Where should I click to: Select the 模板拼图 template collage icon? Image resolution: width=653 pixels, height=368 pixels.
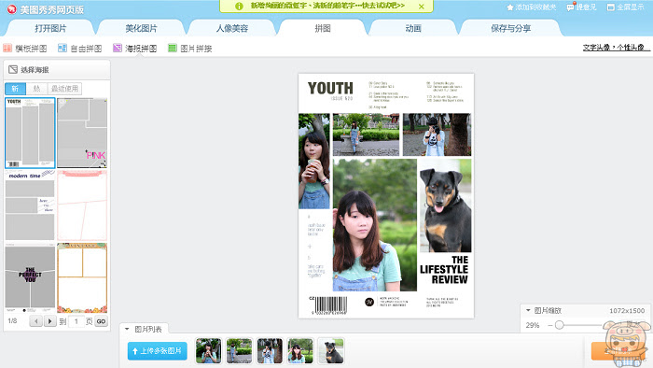[x=7, y=49]
